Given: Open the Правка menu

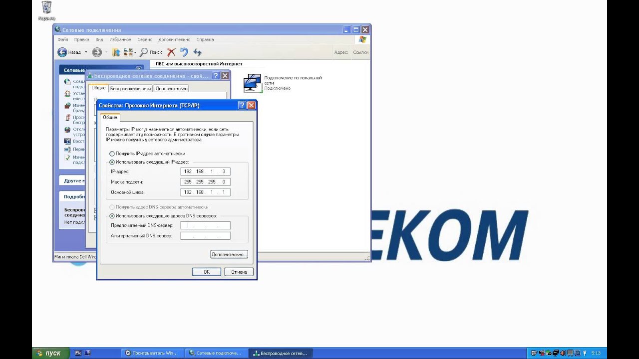Looking at the screenshot, I should (x=81, y=39).
